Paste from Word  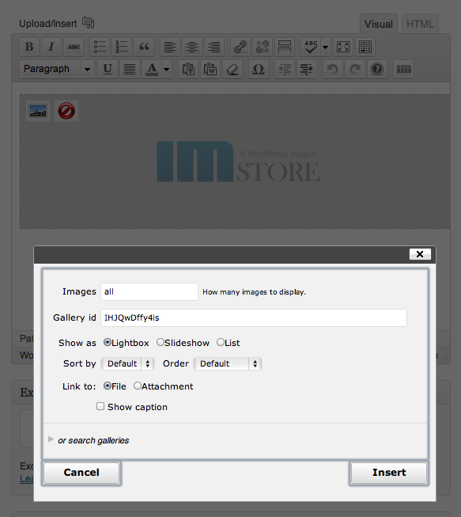click(210, 69)
